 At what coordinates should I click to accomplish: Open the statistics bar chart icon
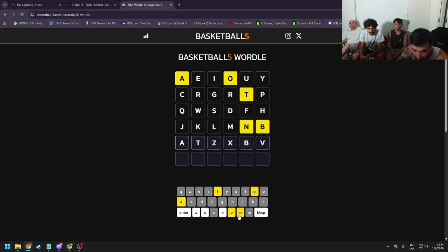pos(146,36)
